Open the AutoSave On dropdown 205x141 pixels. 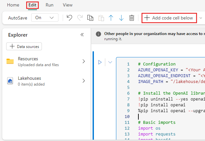pyautogui.click(x=45, y=18)
